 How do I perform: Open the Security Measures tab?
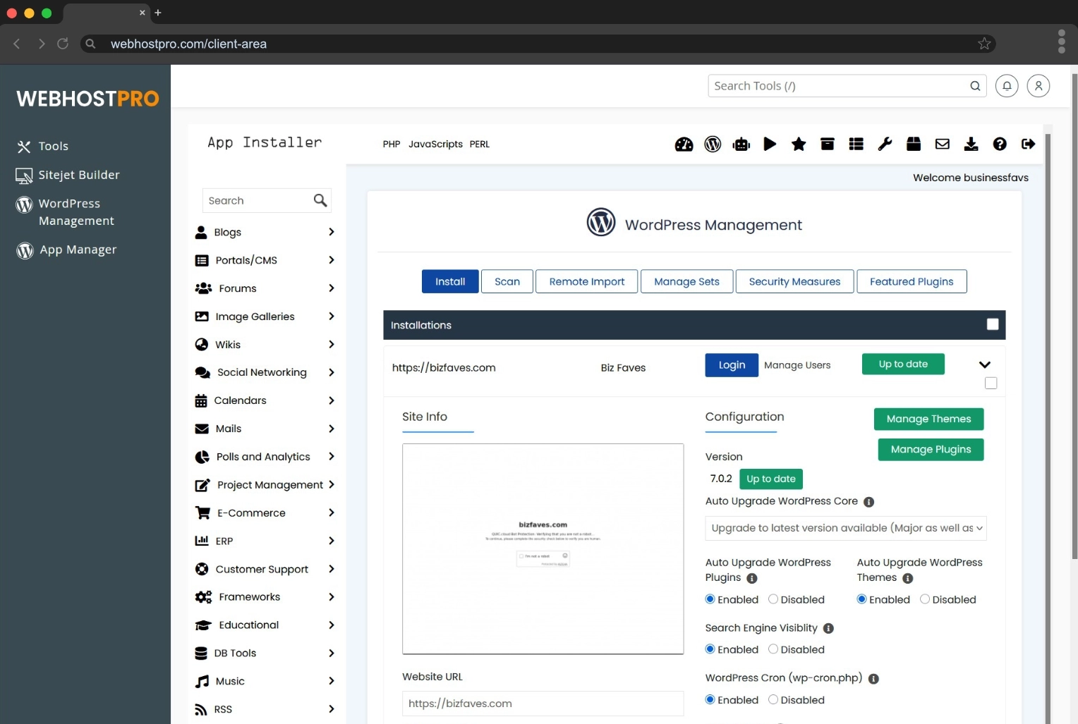pos(795,281)
